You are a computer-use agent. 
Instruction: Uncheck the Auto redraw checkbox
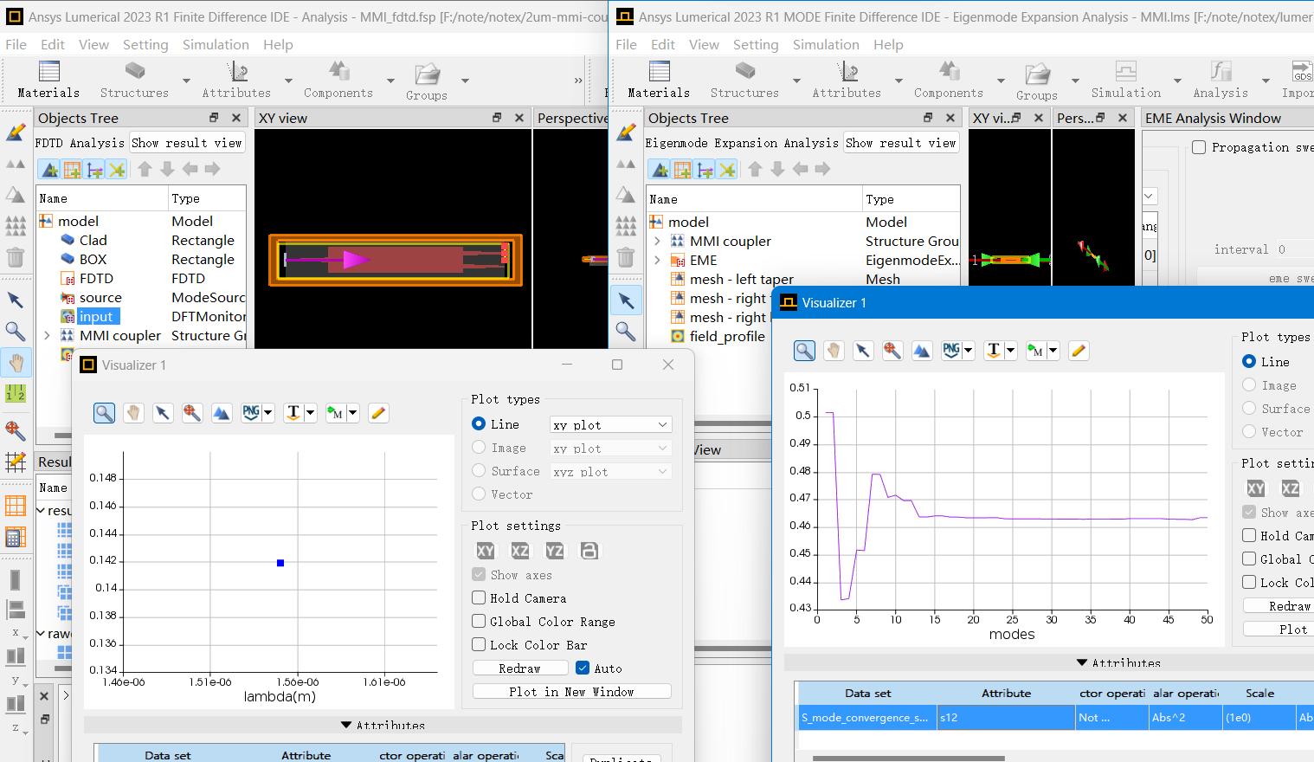pyautogui.click(x=583, y=668)
